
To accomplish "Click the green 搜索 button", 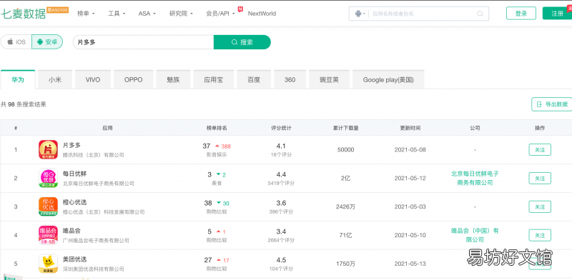I will (x=242, y=42).
